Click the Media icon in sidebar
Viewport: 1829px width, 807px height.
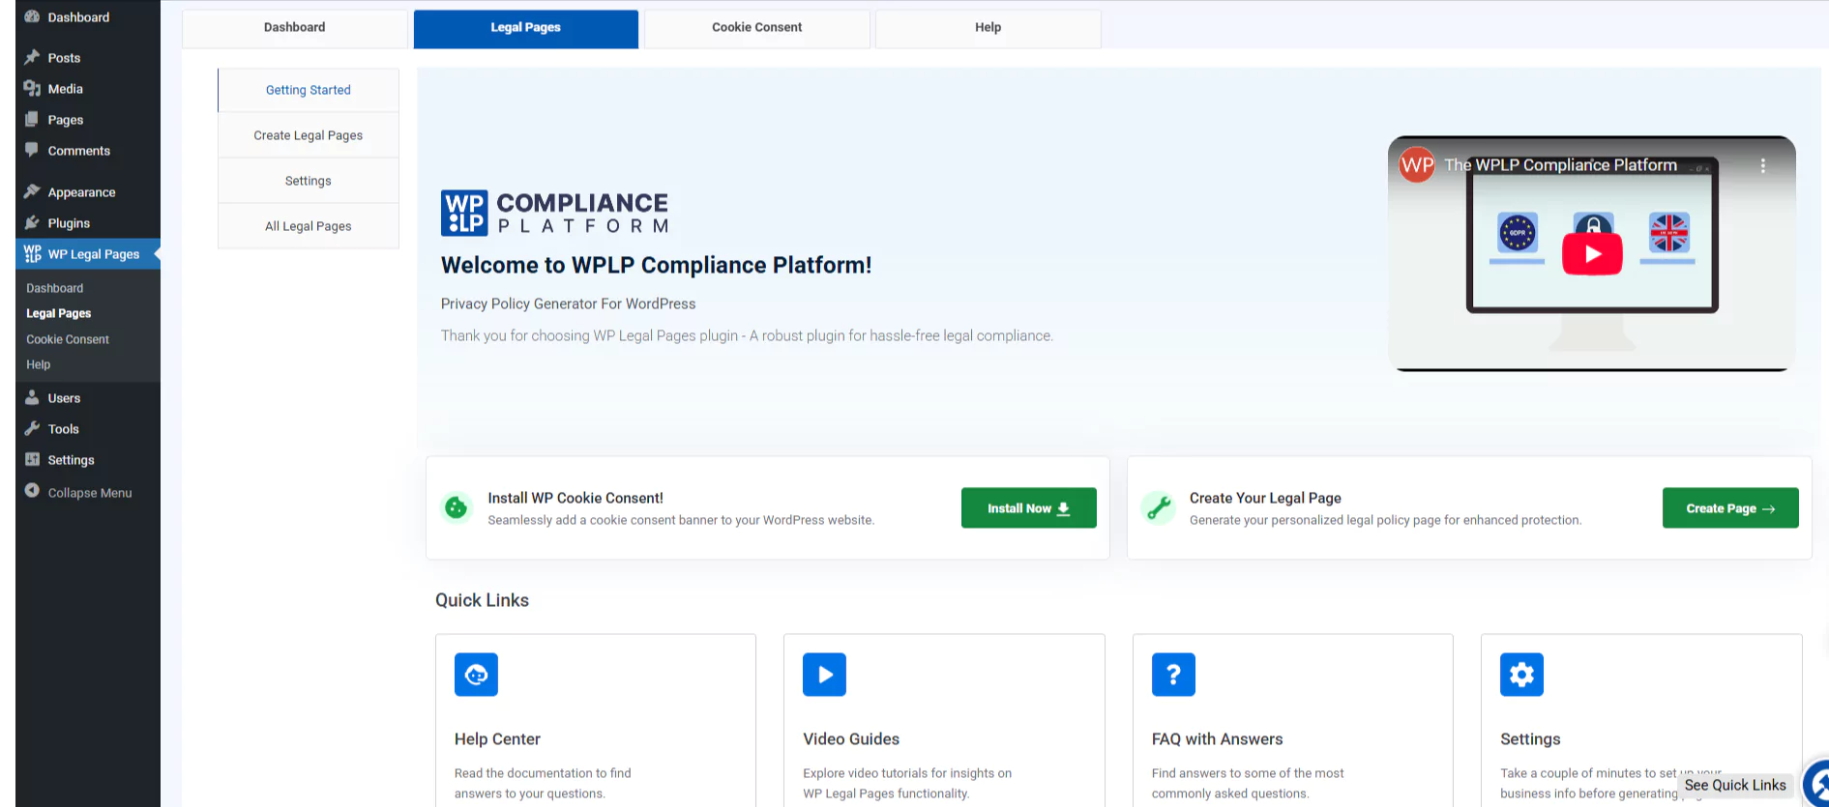(32, 88)
